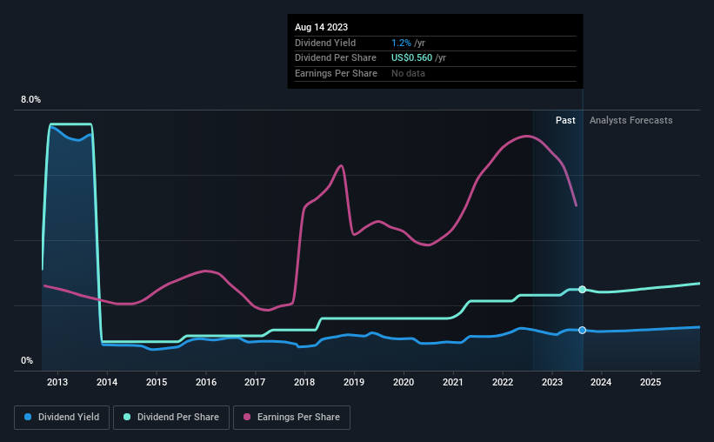Click the teal Dividend Per Share legend dot
This screenshot has width=714, height=442.
[x=127, y=417]
